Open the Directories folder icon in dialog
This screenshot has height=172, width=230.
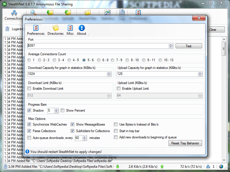point(56,28)
